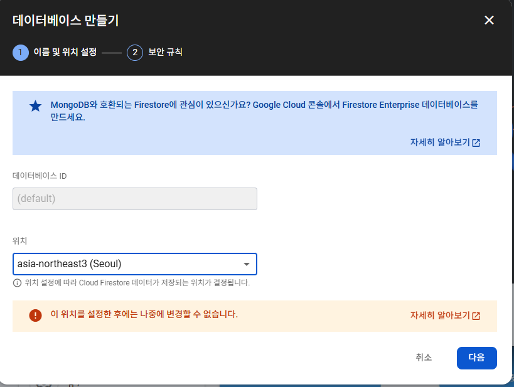Screen dimensions: 514x387
Task: Open the location dropdown asia-northeast3 (Seoul)
Action: pos(135,264)
